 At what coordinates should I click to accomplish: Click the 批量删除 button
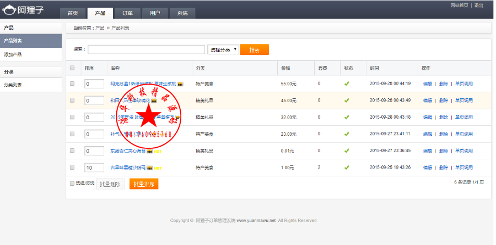110,184
